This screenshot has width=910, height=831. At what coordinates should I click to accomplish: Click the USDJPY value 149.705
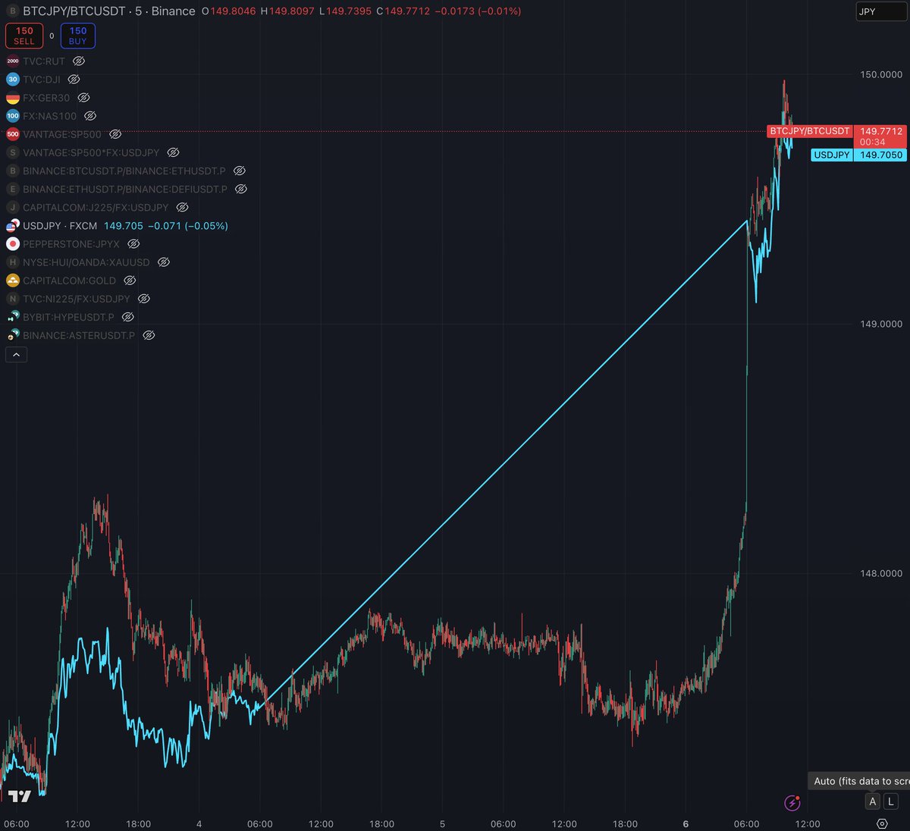click(124, 226)
